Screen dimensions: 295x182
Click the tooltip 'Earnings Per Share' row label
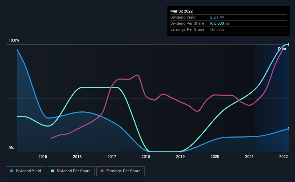[x=187, y=29]
